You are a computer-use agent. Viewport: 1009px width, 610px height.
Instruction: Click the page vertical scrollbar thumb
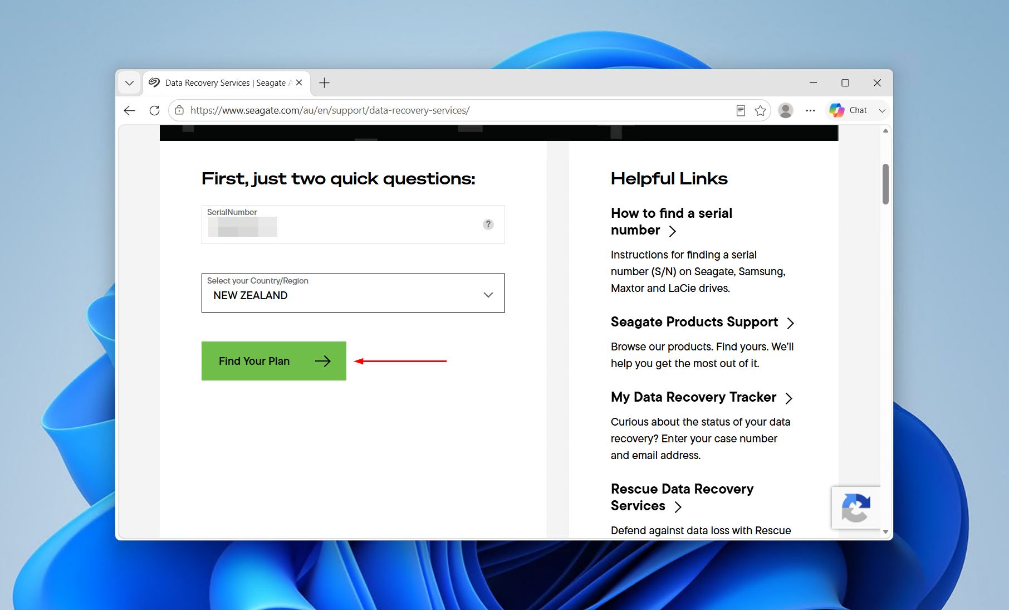[x=885, y=184]
